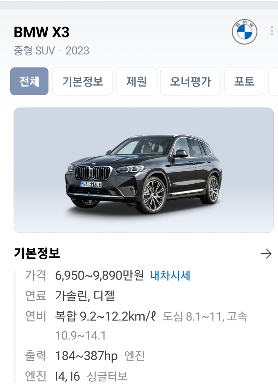
Task: Tap the 2023 model year text
Action: 77,51
